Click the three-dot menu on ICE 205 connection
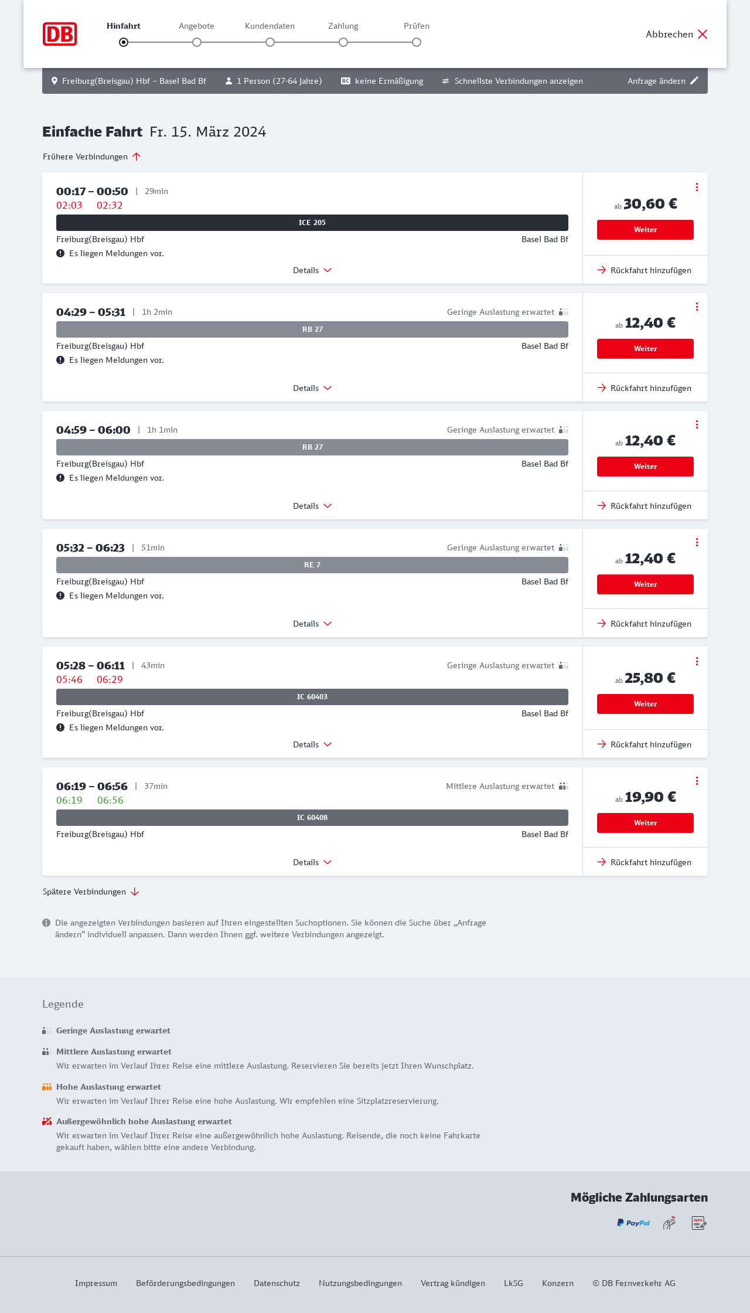Image resolution: width=750 pixels, height=1313 pixels. point(697,187)
